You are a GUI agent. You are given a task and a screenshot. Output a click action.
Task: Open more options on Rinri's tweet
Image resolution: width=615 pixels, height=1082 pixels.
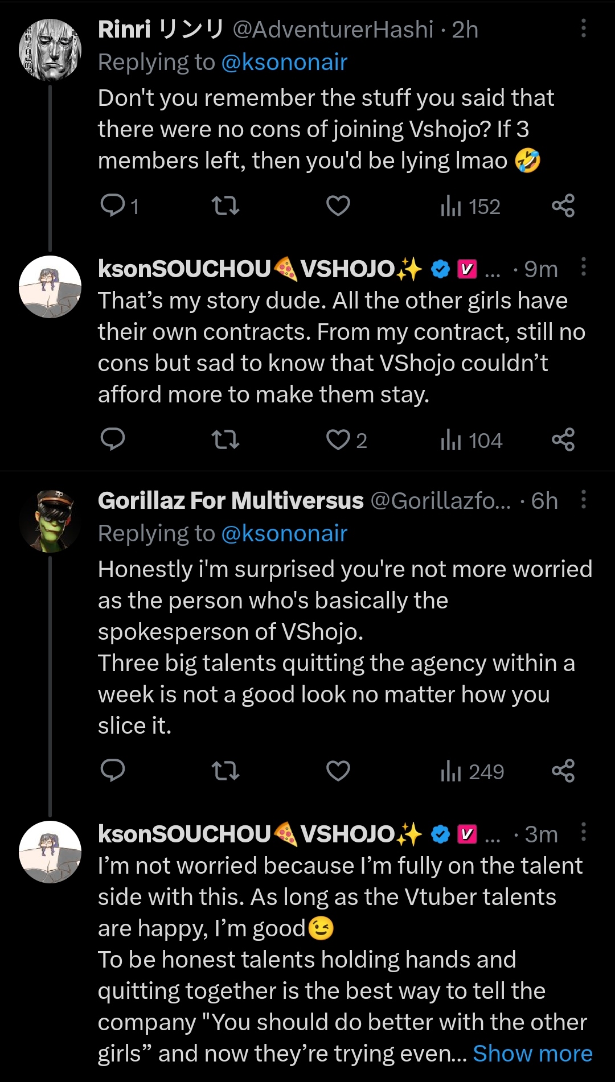(x=583, y=28)
